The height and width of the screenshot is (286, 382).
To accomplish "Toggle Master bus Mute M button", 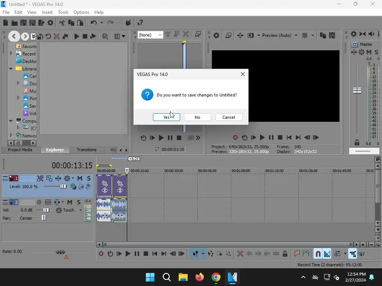I will (x=369, y=52).
